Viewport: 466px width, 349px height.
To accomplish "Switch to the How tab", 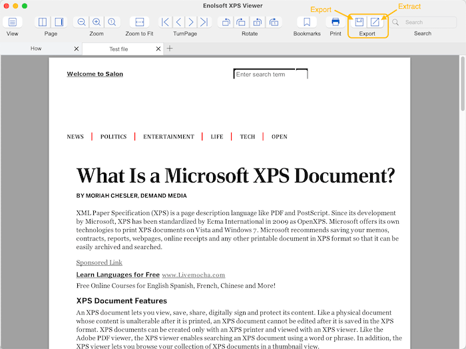I will click(x=35, y=49).
